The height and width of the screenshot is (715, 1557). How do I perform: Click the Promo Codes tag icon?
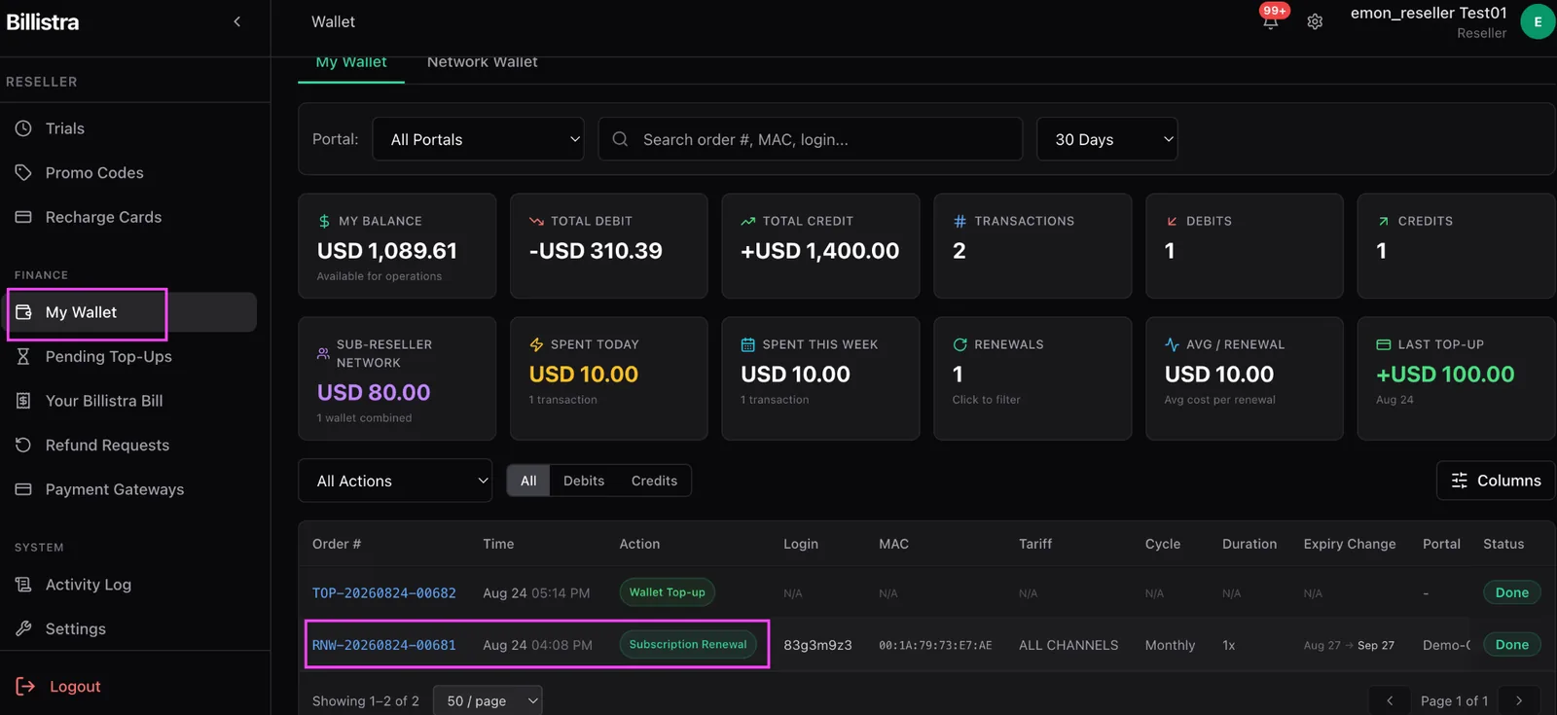point(23,172)
